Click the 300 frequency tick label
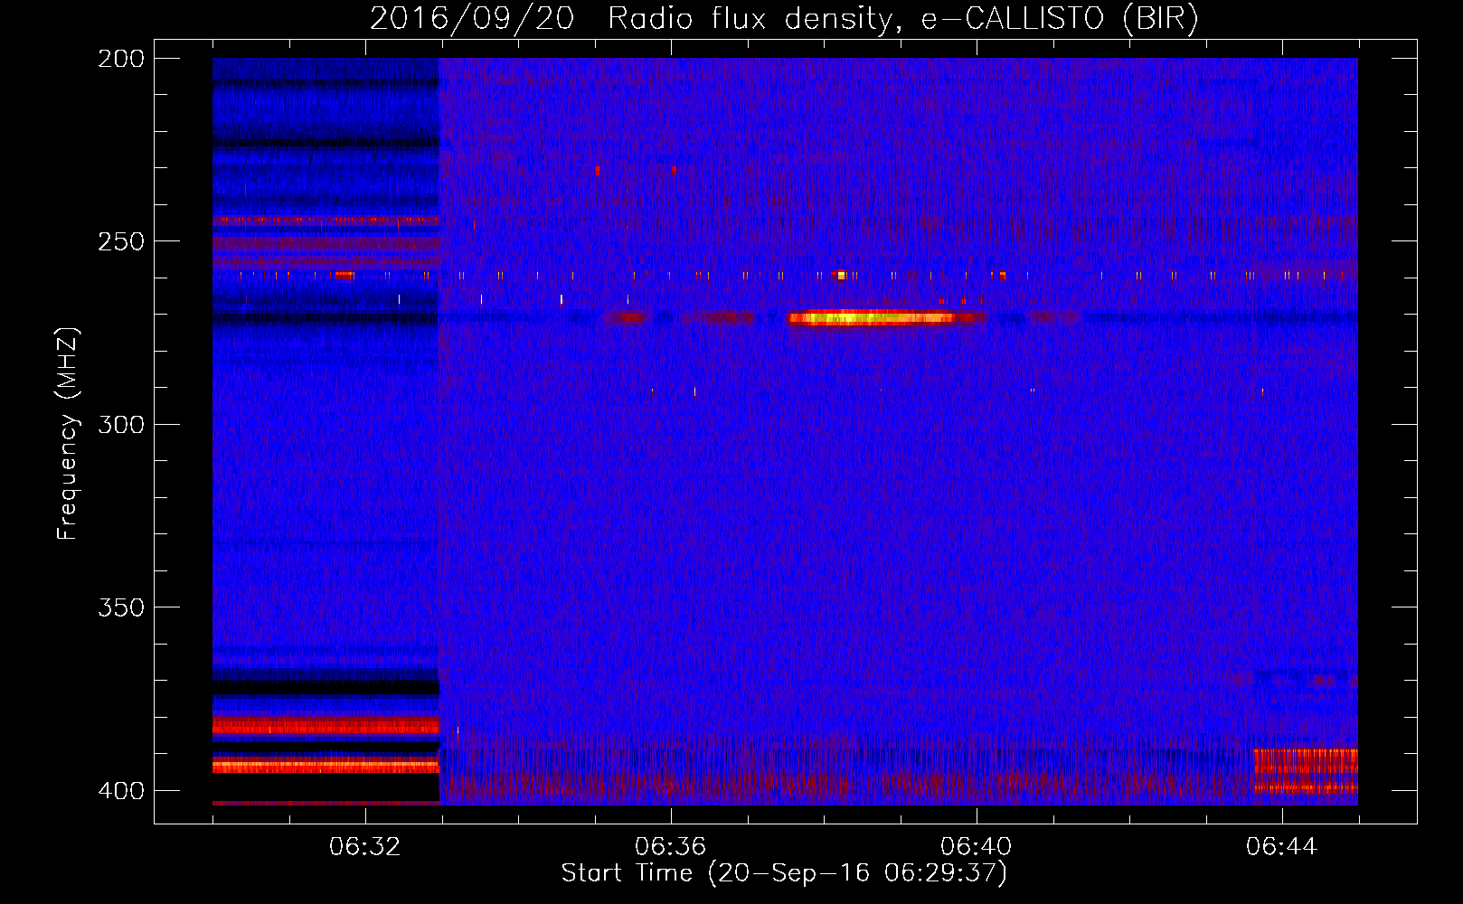This screenshot has width=1463, height=904. [x=121, y=425]
